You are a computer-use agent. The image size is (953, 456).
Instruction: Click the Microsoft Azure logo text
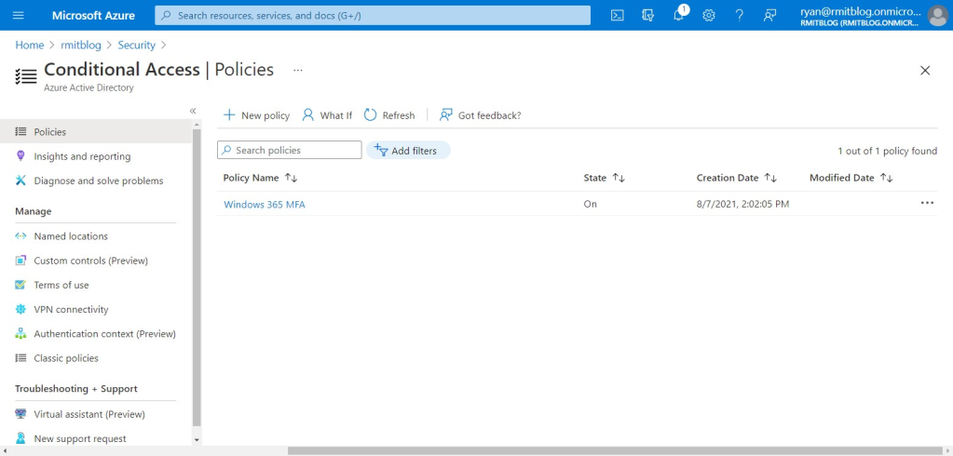pos(93,15)
